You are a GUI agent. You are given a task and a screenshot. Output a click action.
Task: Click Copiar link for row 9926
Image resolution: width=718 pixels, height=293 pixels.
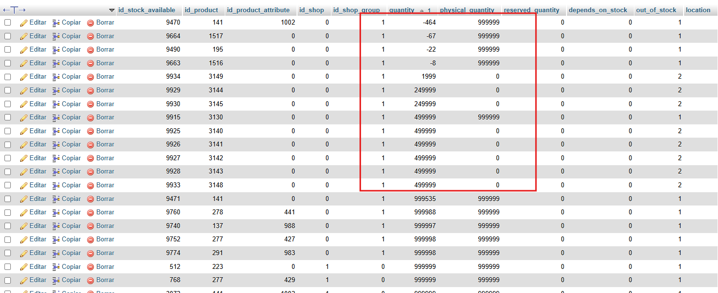(71, 145)
